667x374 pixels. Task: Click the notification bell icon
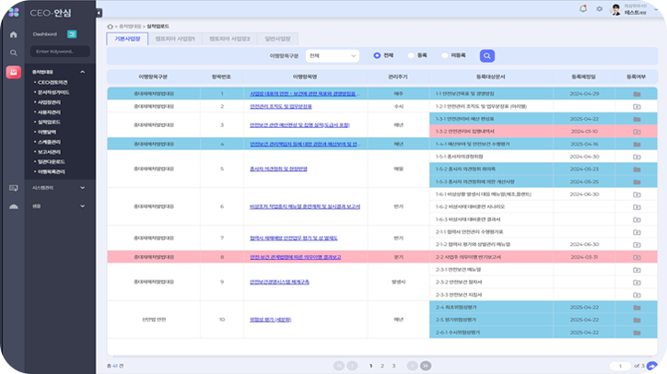pyautogui.click(x=583, y=9)
